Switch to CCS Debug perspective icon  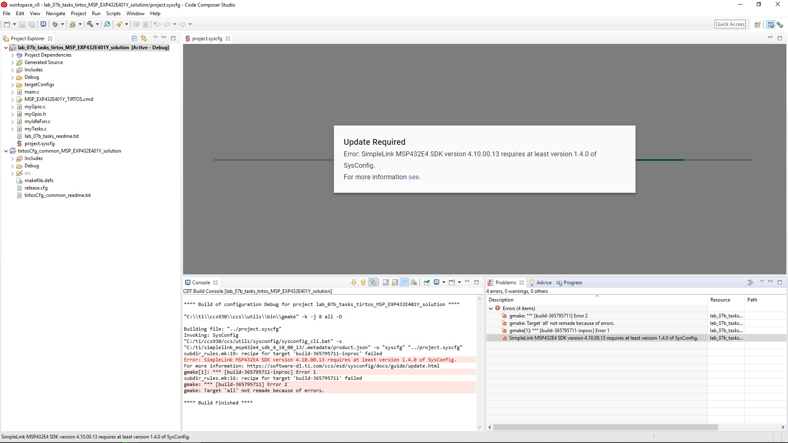point(780,25)
